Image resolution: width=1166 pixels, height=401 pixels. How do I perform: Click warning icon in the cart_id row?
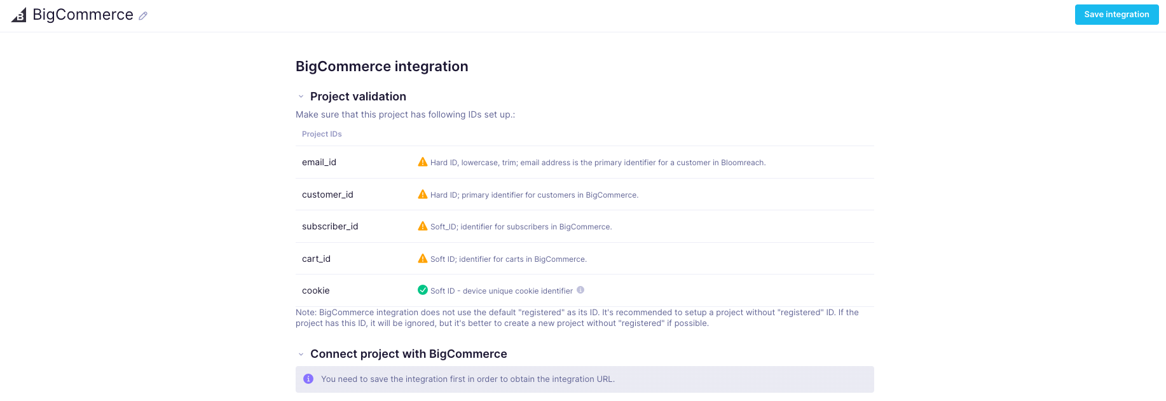422,259
